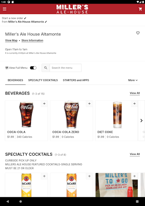Add Coca-Cola Zero with its plus button
Image resolution: width=145 pixels, height=206 pixels.
coord(89,103)
